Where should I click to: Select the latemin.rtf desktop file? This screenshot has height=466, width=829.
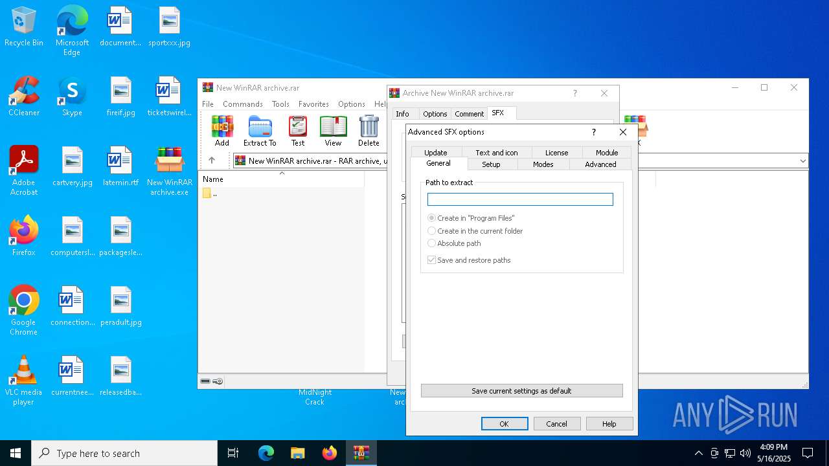coord(120,166)
